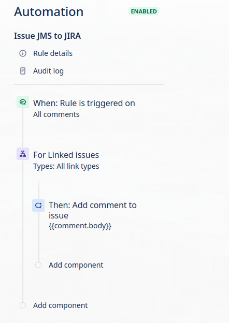Click the 'Types: All link types' text
229x323 pixels.
coord(66,166)
